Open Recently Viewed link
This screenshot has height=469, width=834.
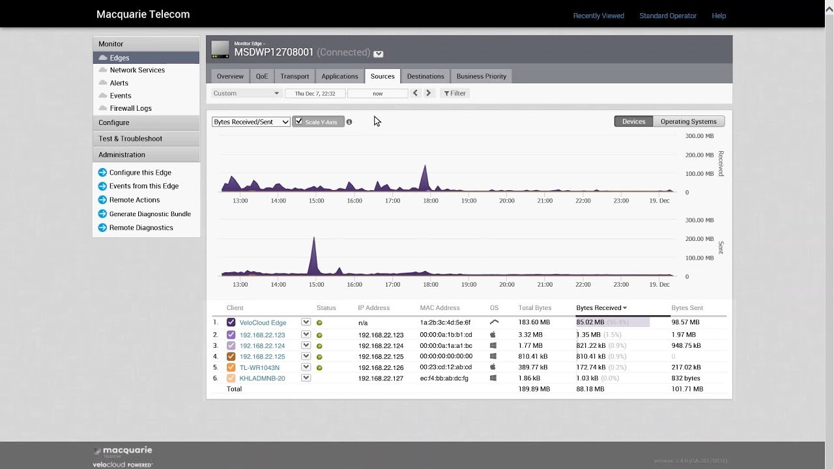pyautogui.click(x=599, y=16)
